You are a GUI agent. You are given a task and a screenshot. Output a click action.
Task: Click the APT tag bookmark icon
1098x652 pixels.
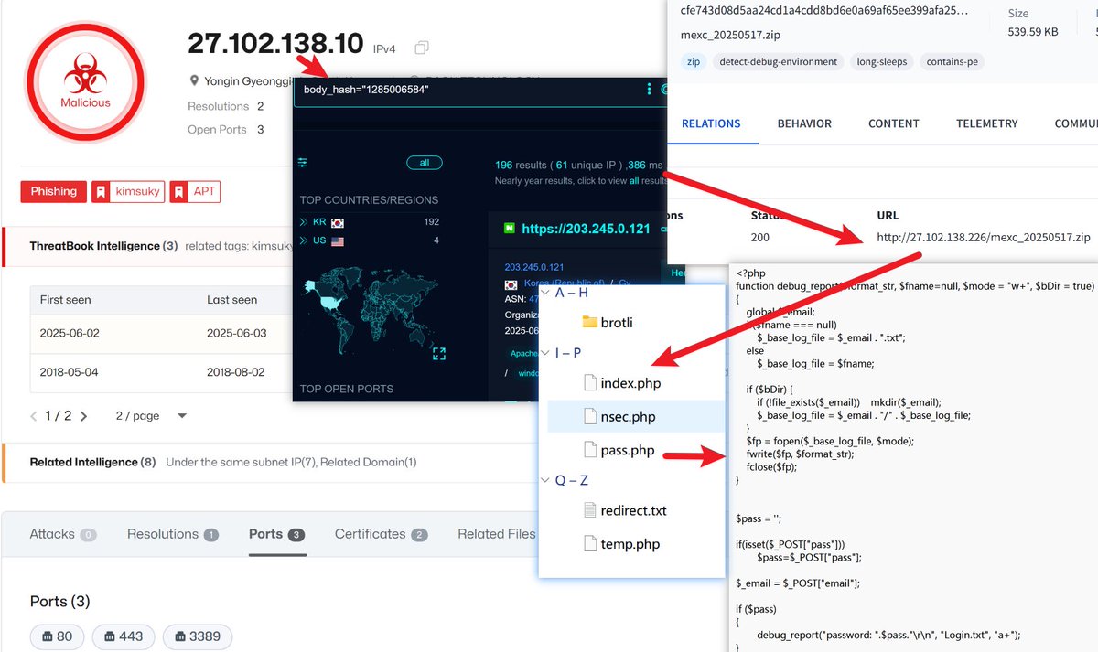pyautogui.click(x=179, y=191)
